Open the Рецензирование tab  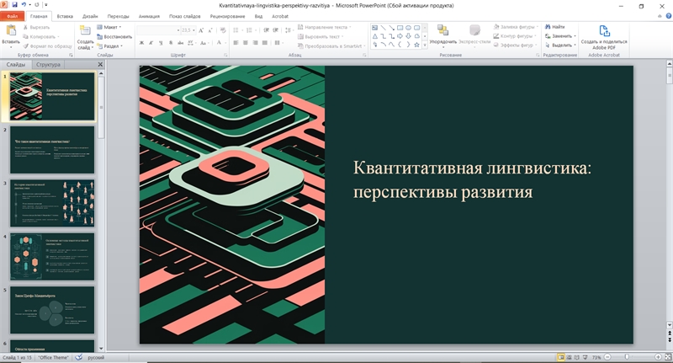click(x=227, y=16)
